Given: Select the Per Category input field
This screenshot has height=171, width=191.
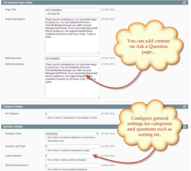Looking at the screenshot, I should click(72, 114).
